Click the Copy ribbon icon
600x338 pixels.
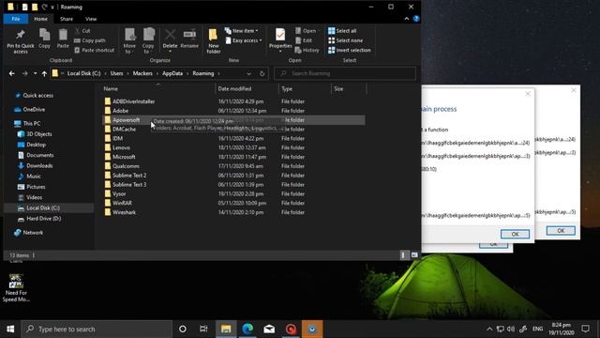click(x=44, y=38)
